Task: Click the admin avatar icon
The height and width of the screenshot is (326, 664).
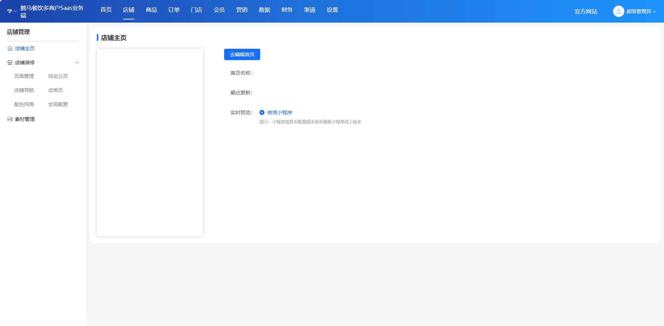Action: 618,11
